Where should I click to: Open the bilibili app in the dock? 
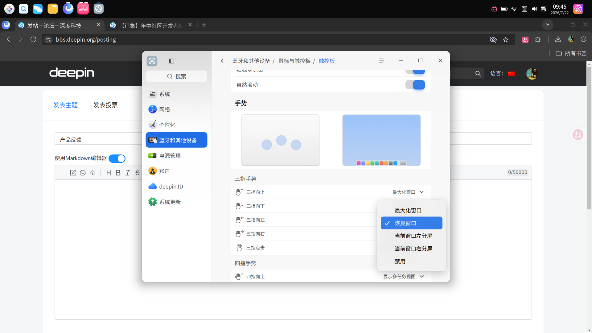83,9
